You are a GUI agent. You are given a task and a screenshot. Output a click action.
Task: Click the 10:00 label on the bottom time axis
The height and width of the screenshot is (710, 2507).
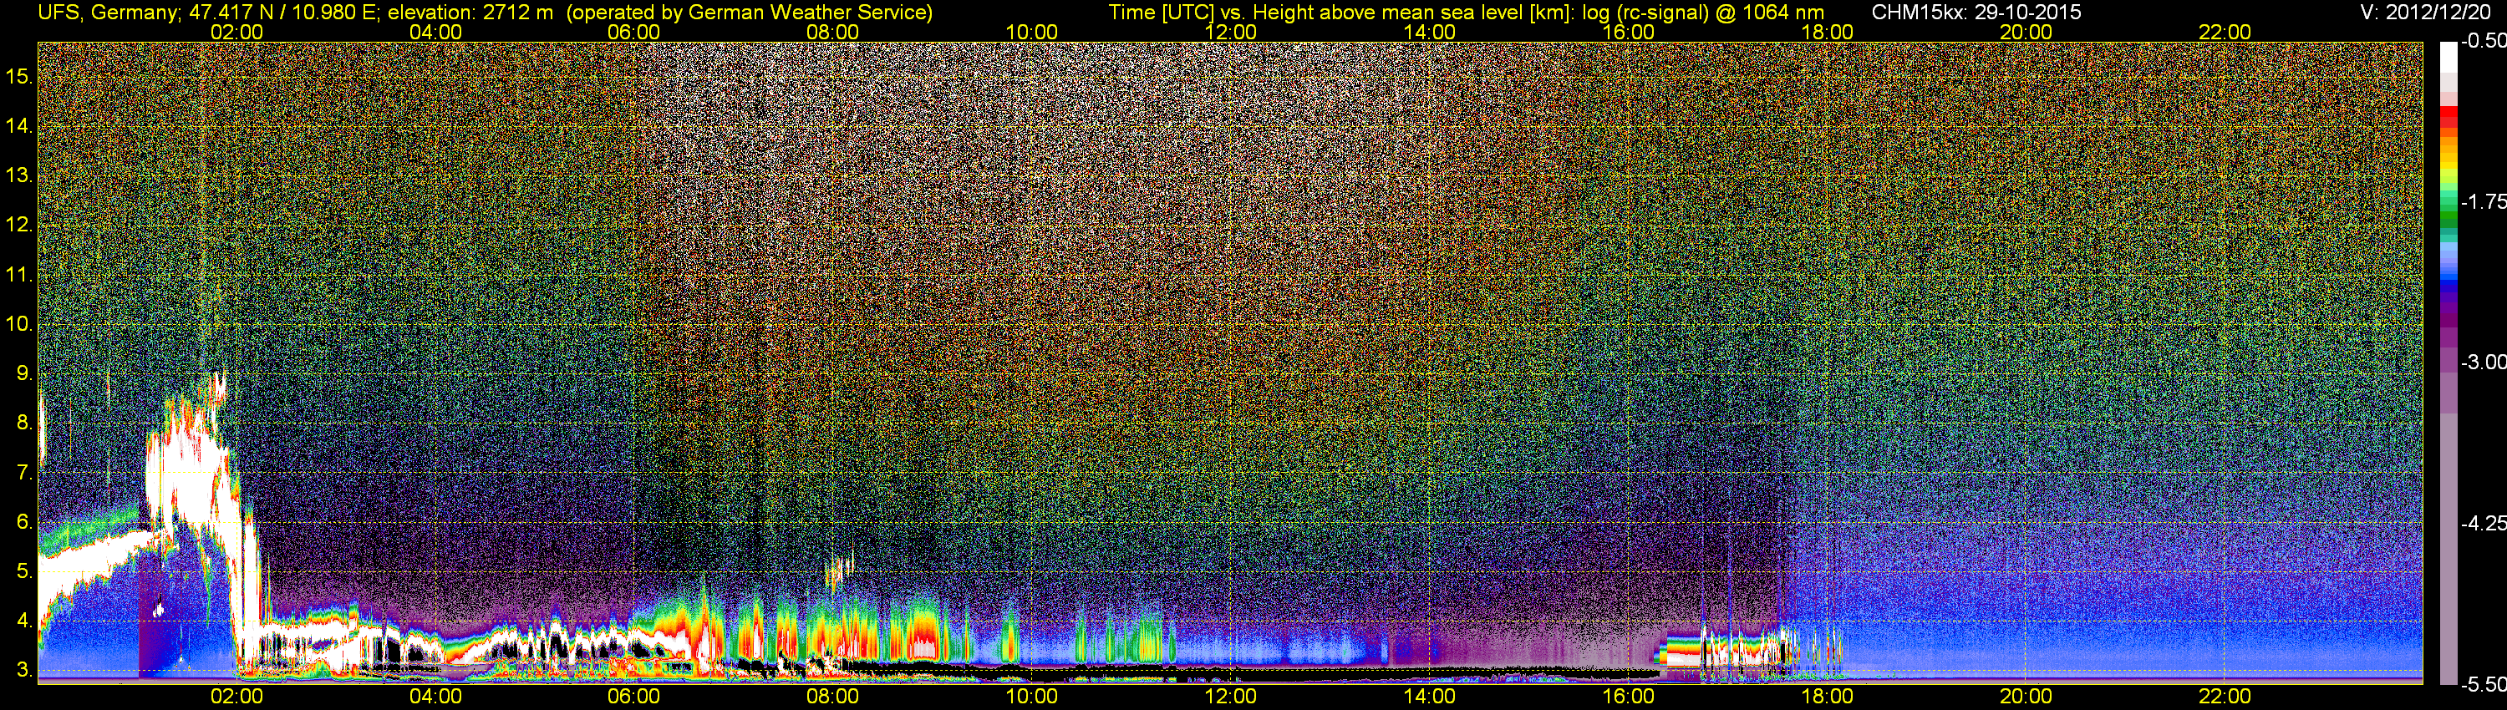click(1031, 697)
